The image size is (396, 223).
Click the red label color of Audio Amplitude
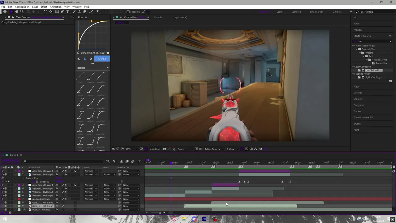pos(19,199)
